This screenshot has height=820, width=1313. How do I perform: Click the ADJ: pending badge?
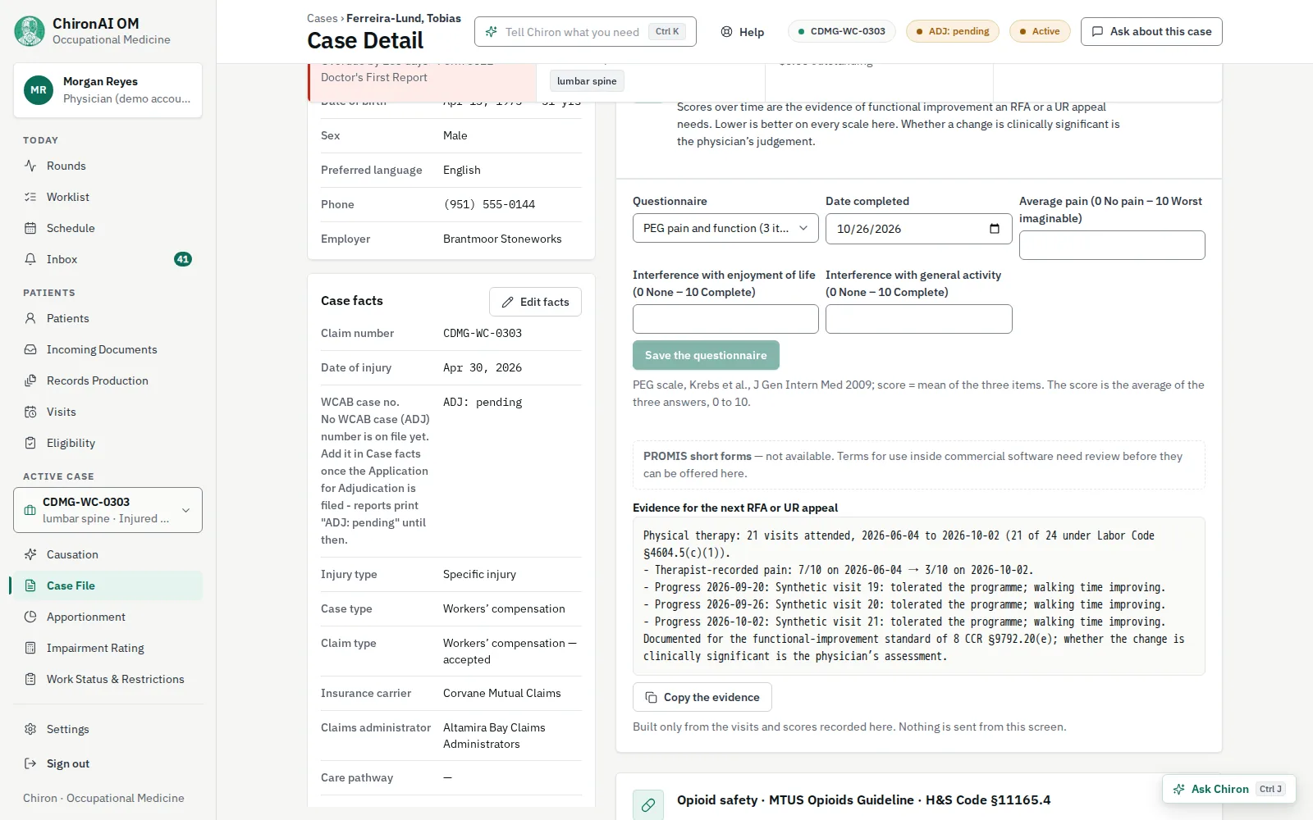(953, 31)
